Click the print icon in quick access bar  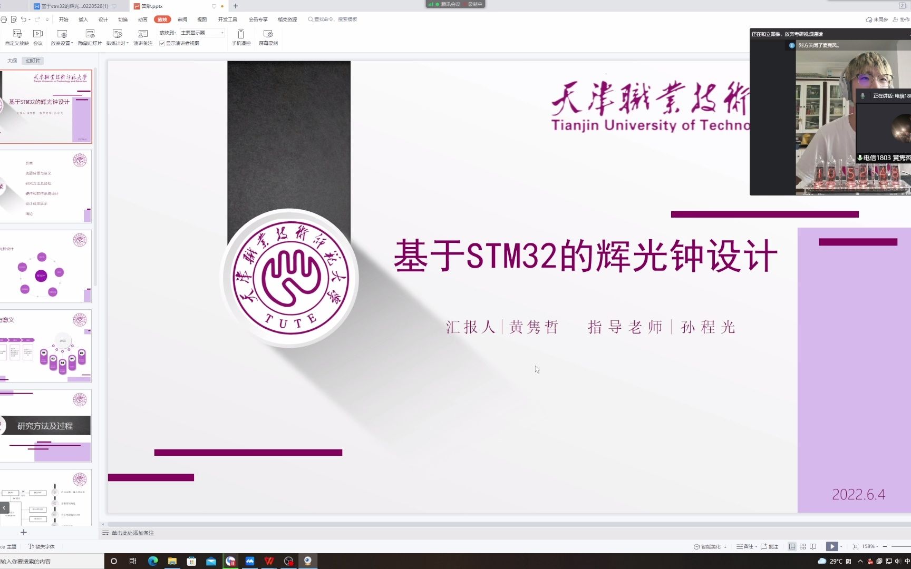click(4, 19)
